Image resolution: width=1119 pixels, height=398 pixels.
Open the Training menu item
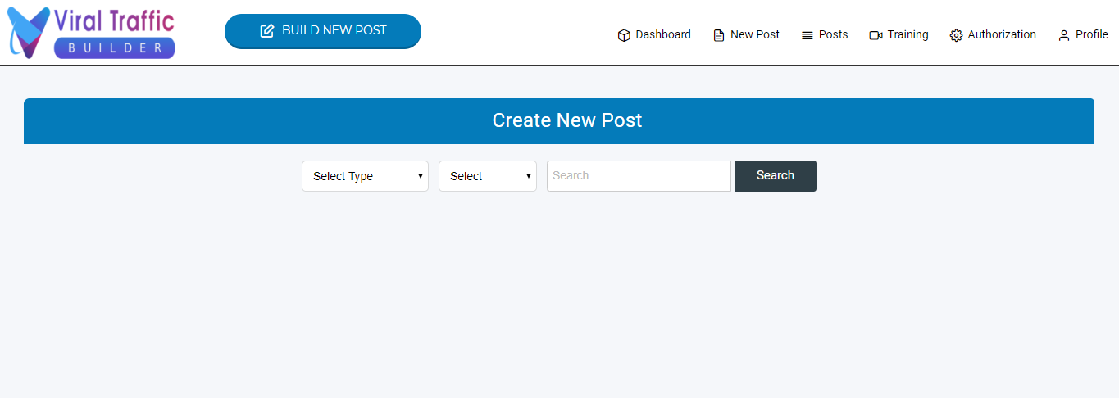click(x=899, y=34)
